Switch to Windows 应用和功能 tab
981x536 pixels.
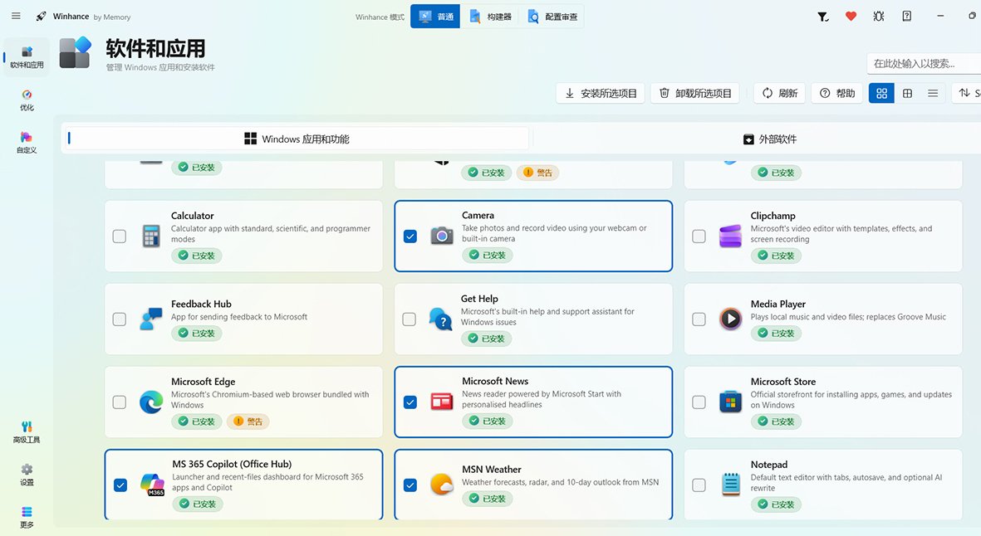coord(297,139)
